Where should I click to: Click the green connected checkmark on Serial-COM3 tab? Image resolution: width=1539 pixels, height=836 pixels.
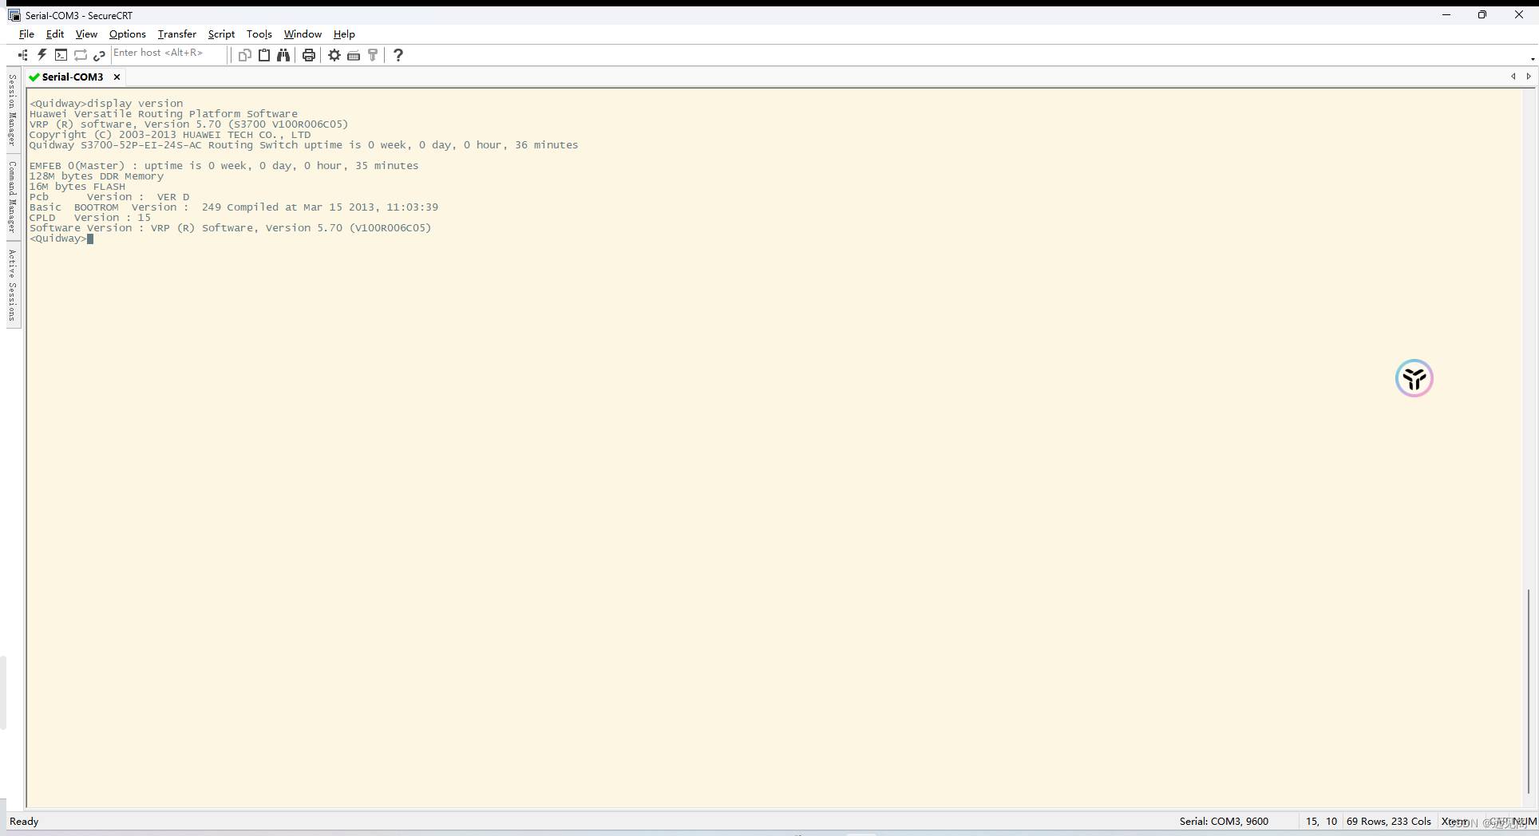34,77
